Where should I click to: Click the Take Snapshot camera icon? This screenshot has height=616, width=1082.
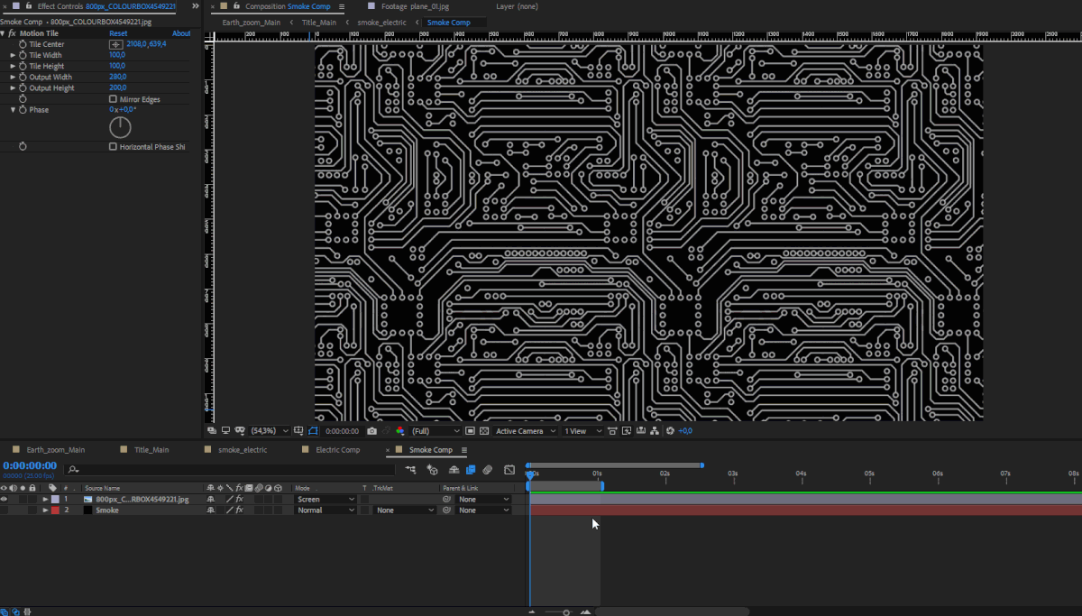click(x=371, y=431)
